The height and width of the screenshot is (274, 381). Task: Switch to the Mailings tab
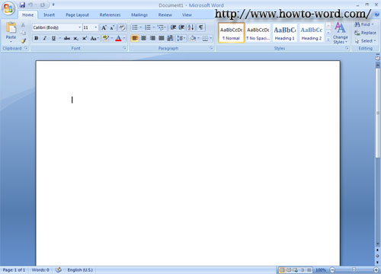tap(139, 15)
